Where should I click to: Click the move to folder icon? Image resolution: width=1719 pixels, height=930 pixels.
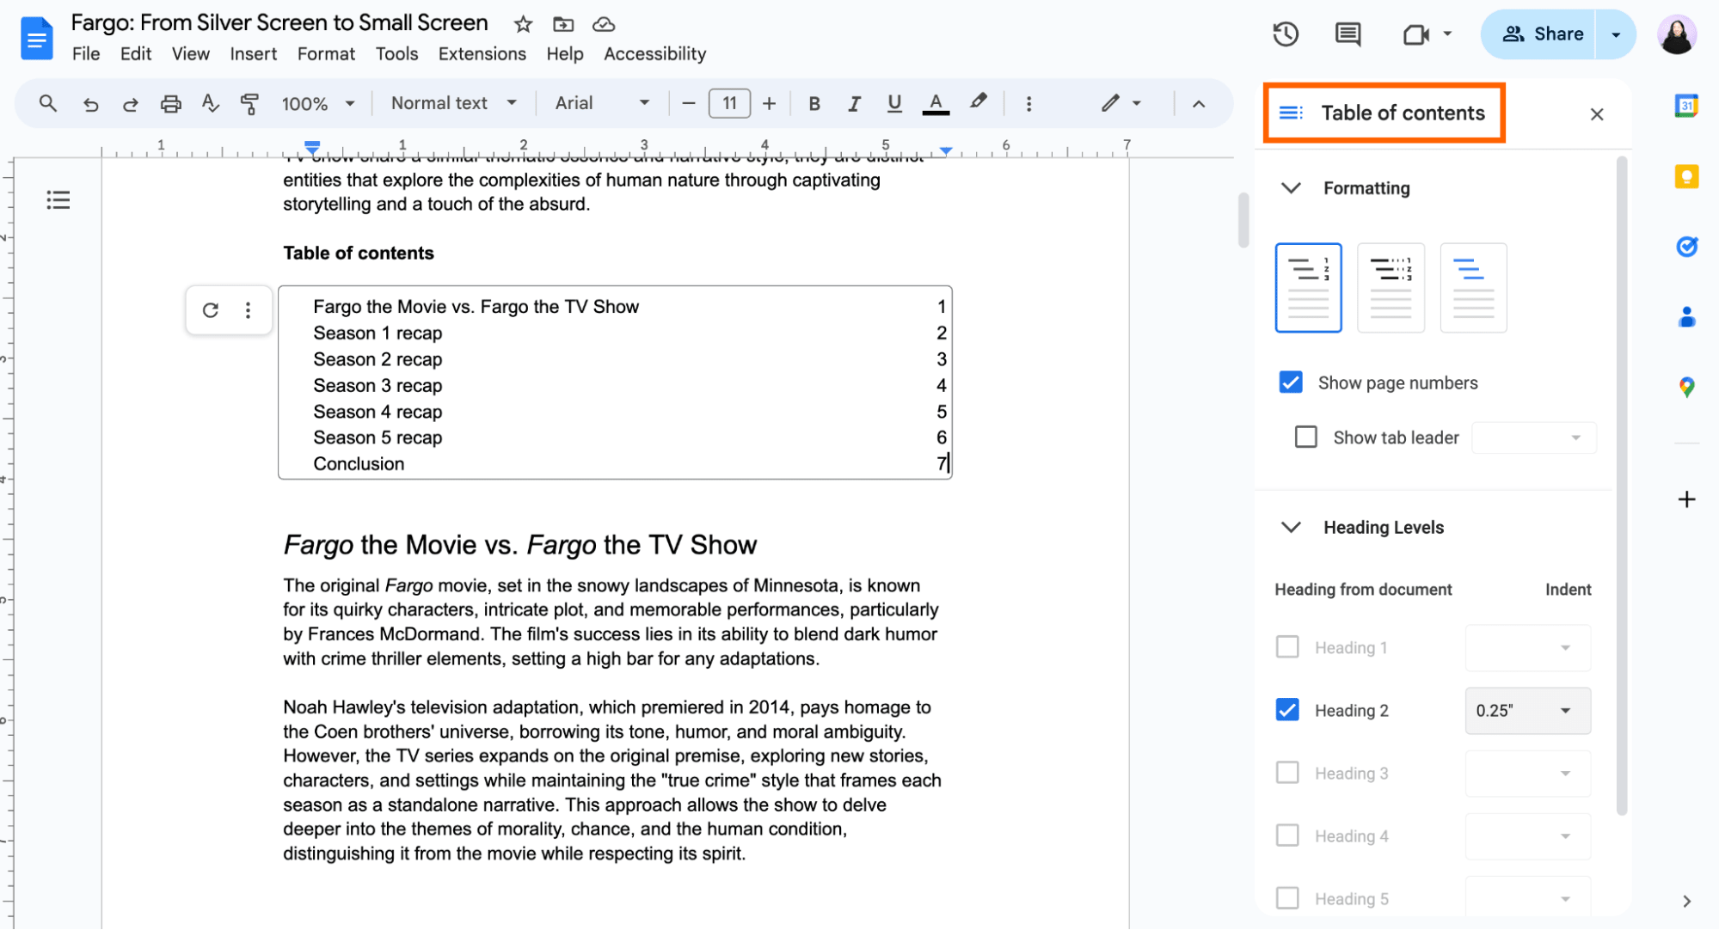point(563,24)
